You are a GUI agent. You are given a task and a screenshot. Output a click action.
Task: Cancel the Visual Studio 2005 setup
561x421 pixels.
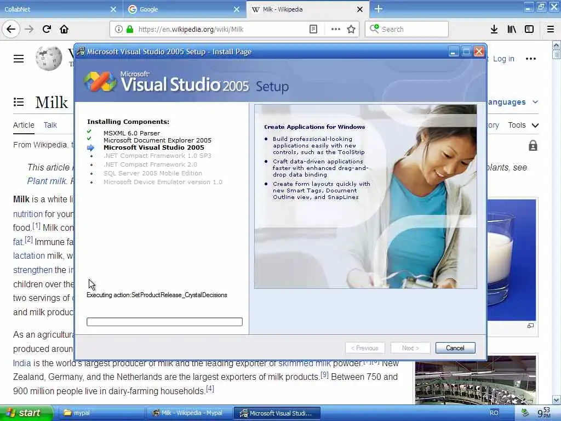[x=455, y=348]
